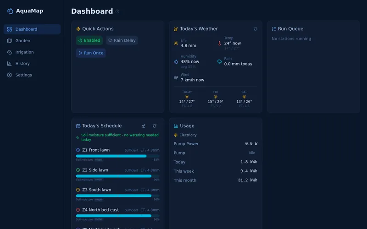Click the Pump Power '0.0 W' value
Image resolution: width=367 pixels, height=229 pixels.
click(251, 143)
